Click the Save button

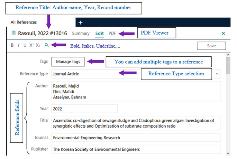211,46
